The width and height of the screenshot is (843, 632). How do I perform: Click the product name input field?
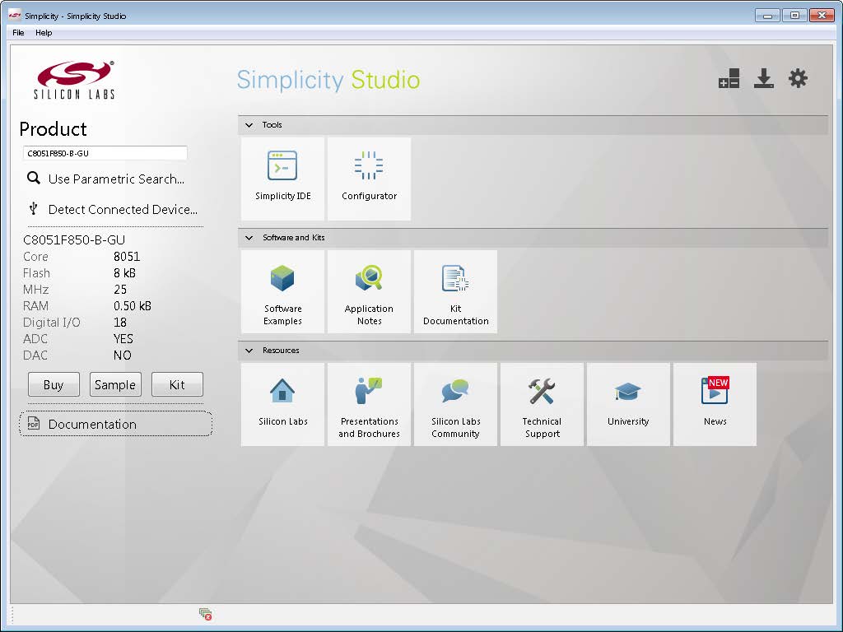[x=105, y=153]
